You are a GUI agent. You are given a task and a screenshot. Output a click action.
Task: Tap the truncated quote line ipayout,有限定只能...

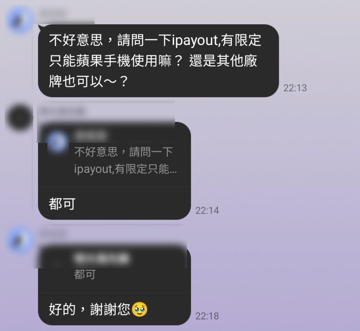126,169
